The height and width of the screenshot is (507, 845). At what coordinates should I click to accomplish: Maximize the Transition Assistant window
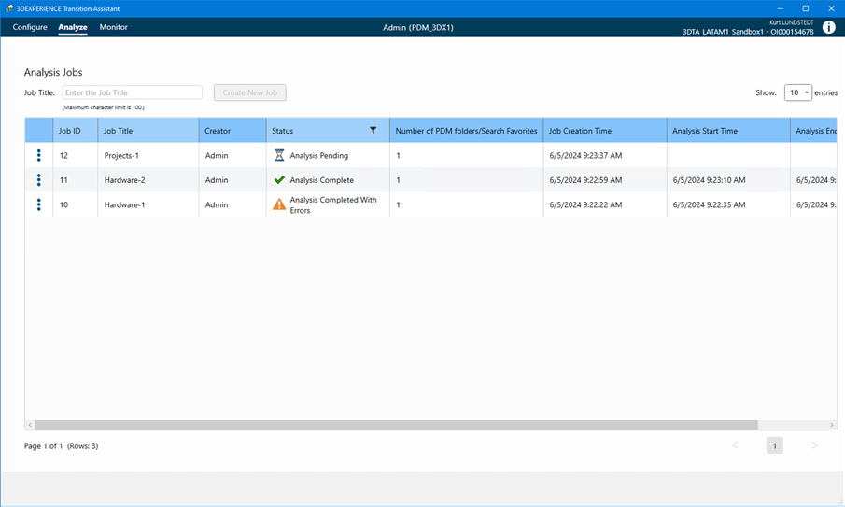806,8
